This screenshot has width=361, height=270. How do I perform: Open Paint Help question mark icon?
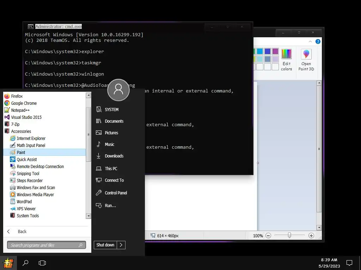tap(318, 41)
